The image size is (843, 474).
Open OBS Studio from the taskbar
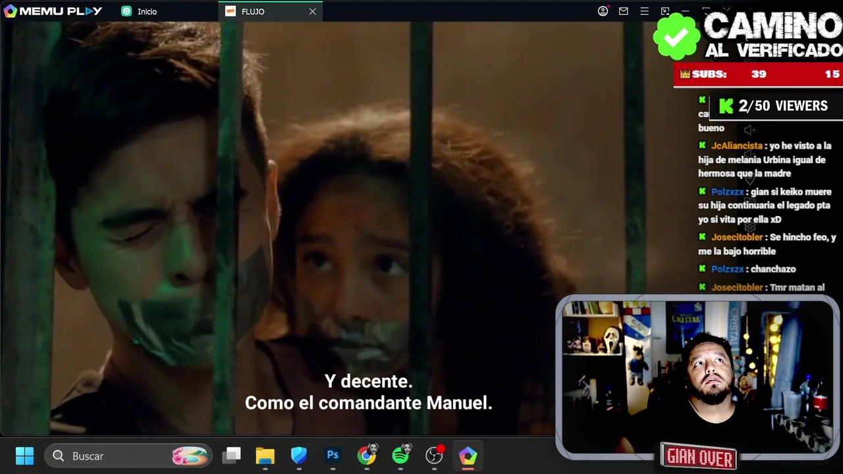coord(434,455)
